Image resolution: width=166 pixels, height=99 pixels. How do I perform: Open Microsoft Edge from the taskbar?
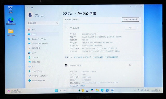coord(102,90)
